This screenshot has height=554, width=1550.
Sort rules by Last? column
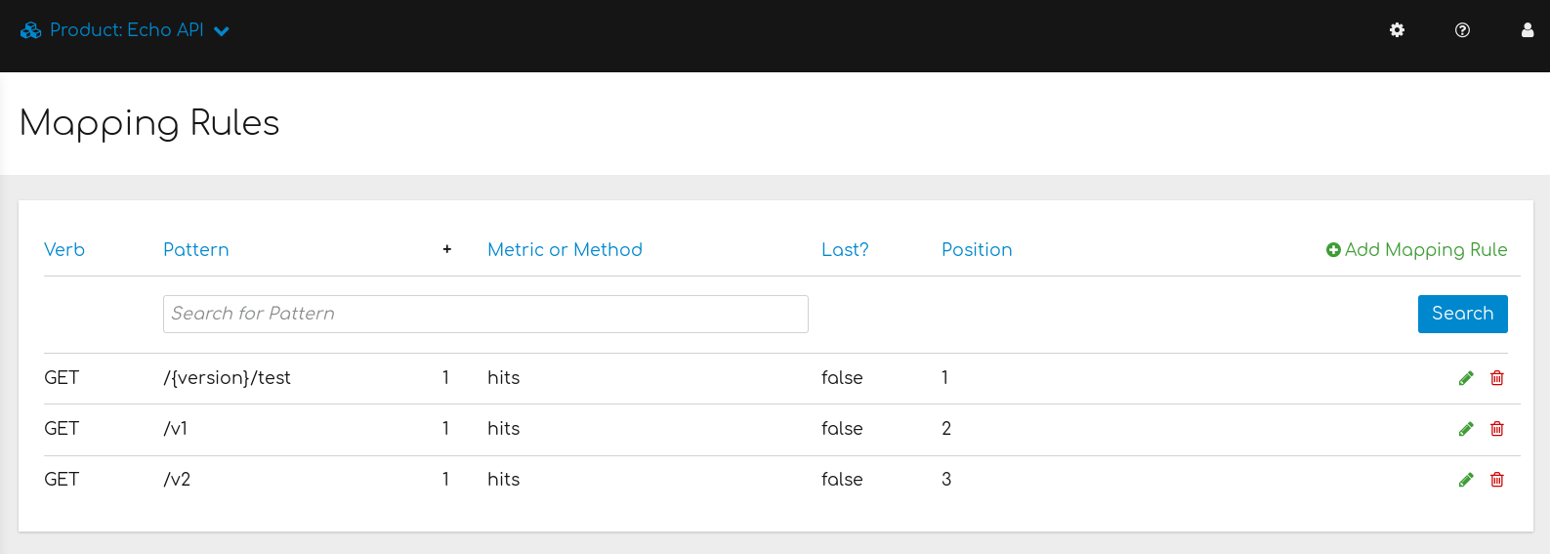845,250
